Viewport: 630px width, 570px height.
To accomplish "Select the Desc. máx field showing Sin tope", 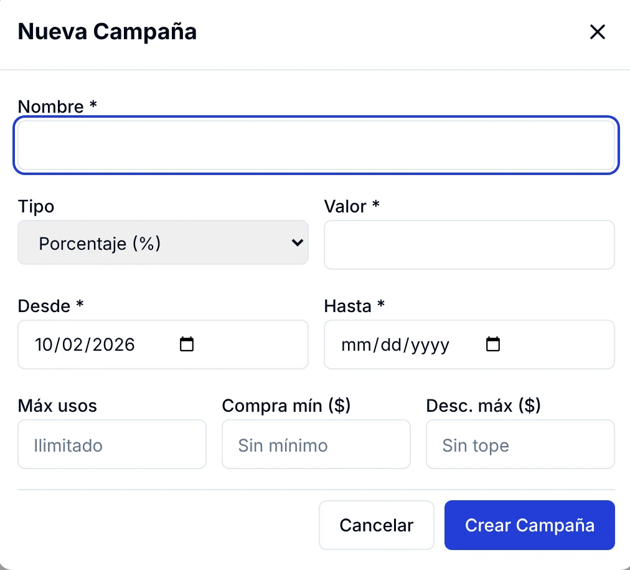I will (x=520, y=444).
